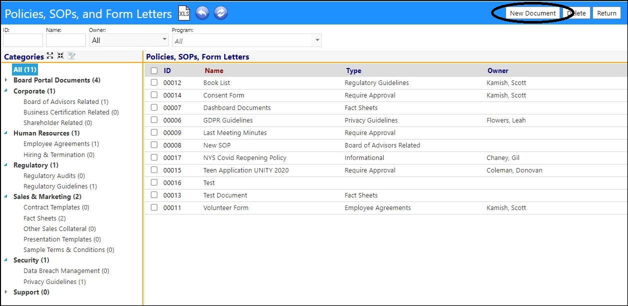Focus the Name filter field
The height and width of the screenshot is (306, 628).
pyautogui.click(x=66, y=40)
